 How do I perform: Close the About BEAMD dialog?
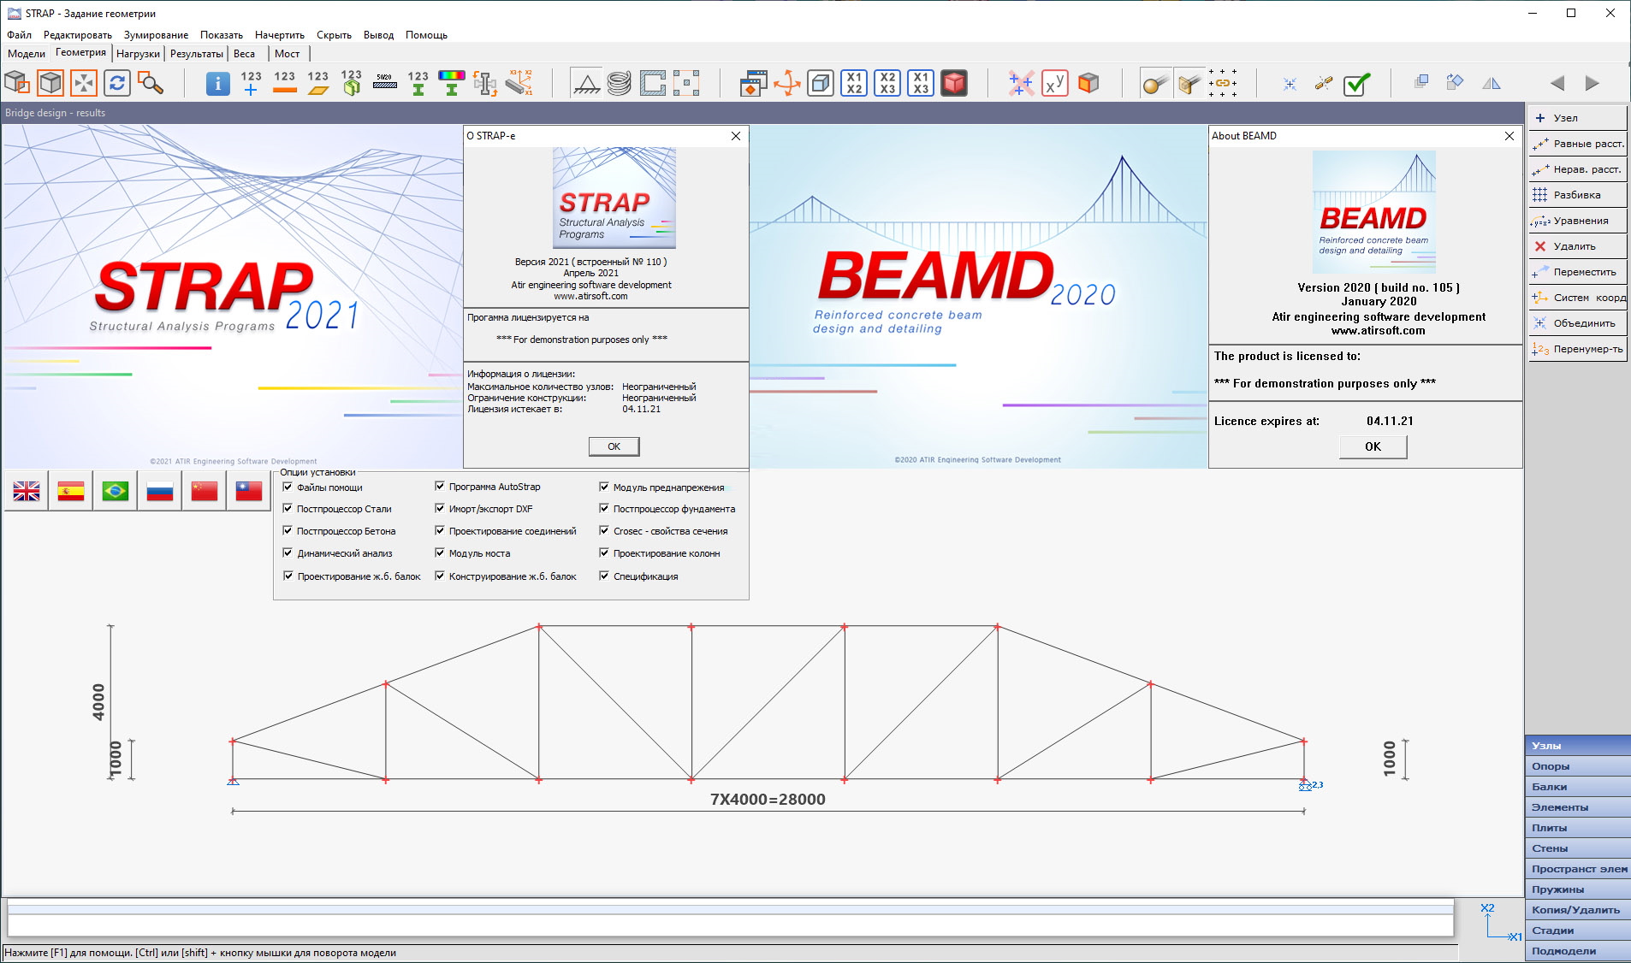coord(1509,136)
